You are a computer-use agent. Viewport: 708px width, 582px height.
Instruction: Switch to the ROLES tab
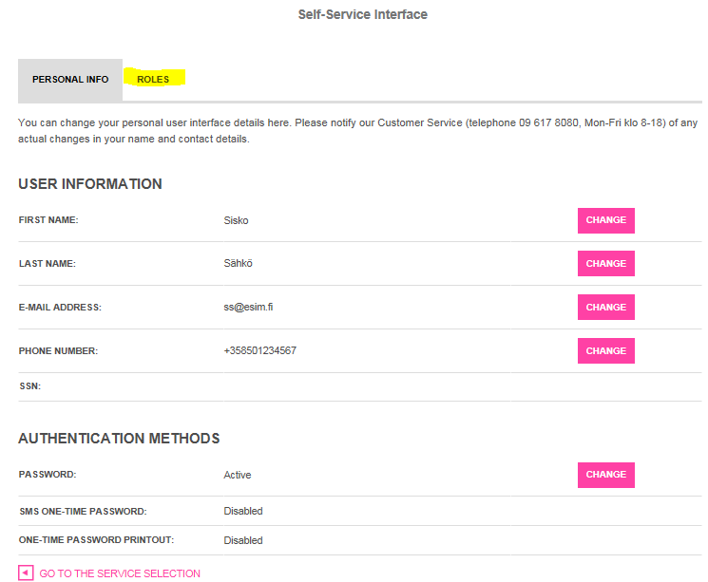click(x=153, y=80)
